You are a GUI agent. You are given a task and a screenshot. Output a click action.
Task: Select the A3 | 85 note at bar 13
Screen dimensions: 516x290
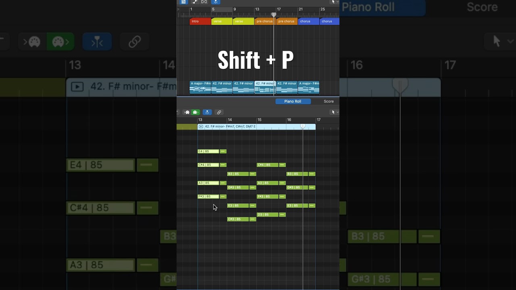(208, 183)
